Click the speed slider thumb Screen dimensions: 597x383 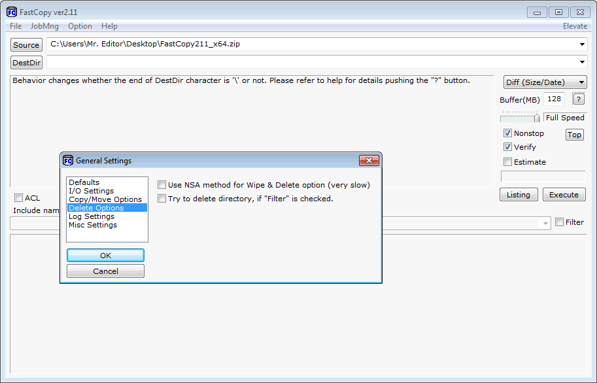coord(537,118)
